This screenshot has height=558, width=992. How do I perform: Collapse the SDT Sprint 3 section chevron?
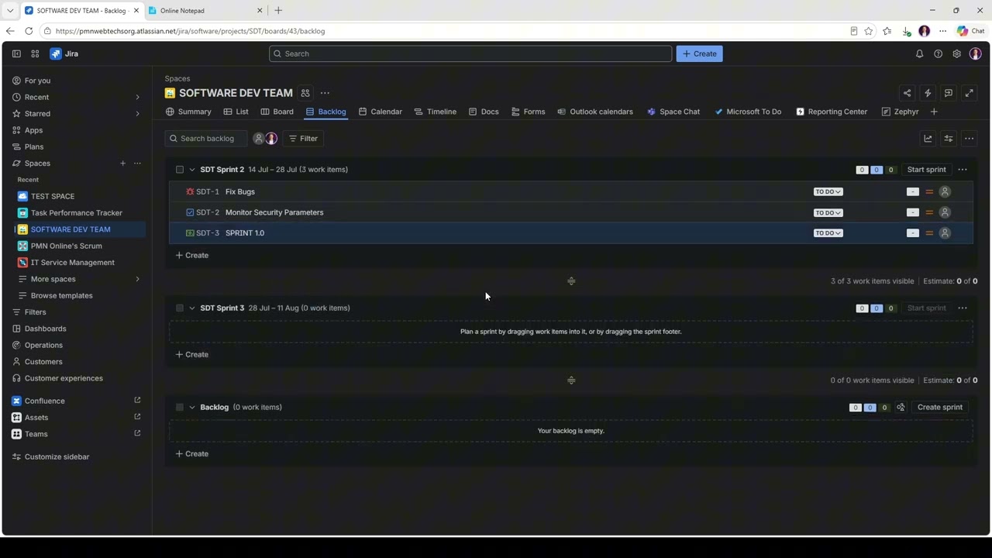192,308
